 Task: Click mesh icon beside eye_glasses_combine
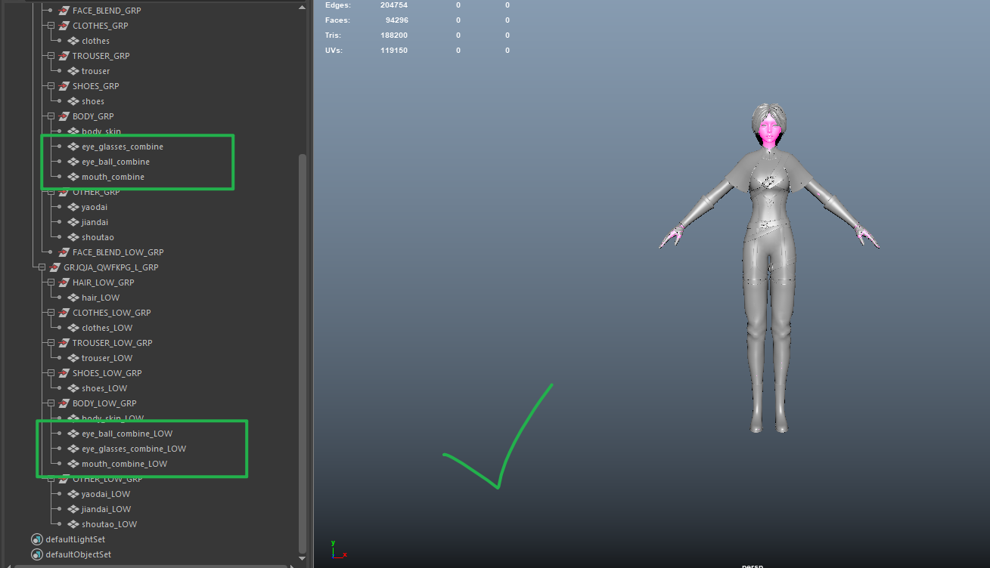(73, 147)
